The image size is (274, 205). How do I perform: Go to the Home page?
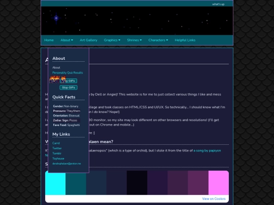pos(49,40)
